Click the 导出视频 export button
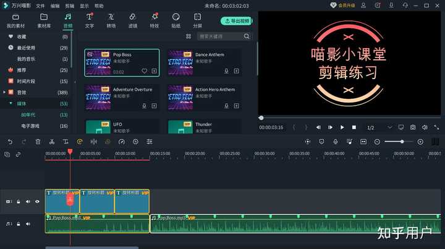Screen dimensions: 445x249 [x=236, y=21]
